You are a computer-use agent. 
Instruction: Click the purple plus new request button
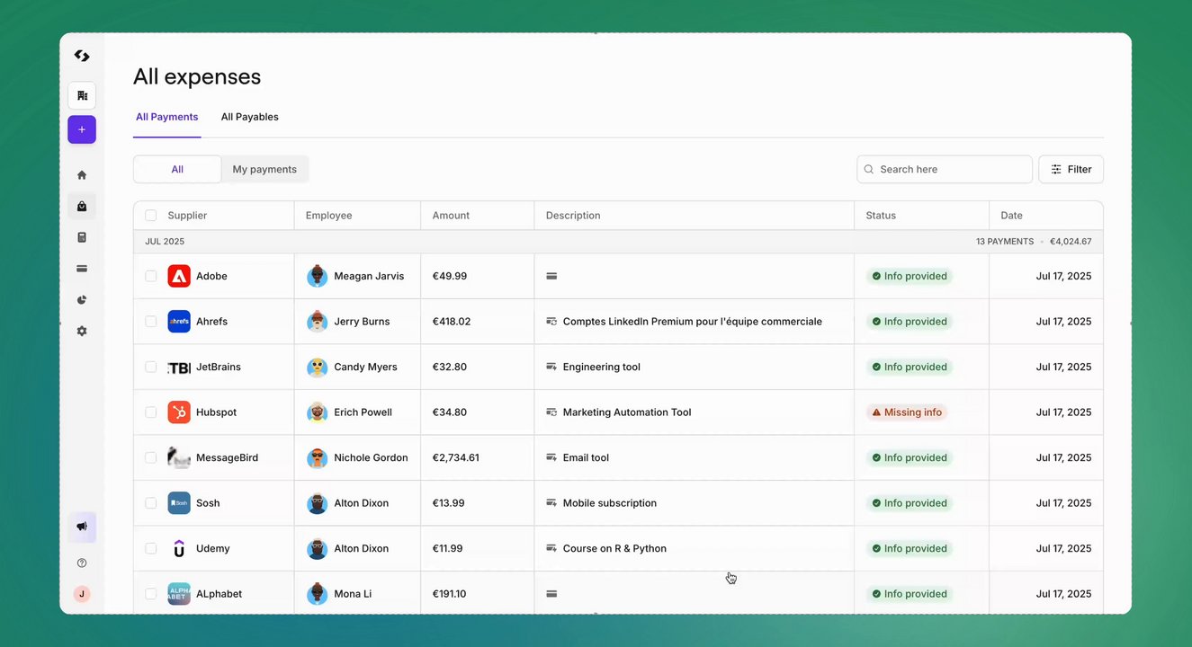[82, 129]
